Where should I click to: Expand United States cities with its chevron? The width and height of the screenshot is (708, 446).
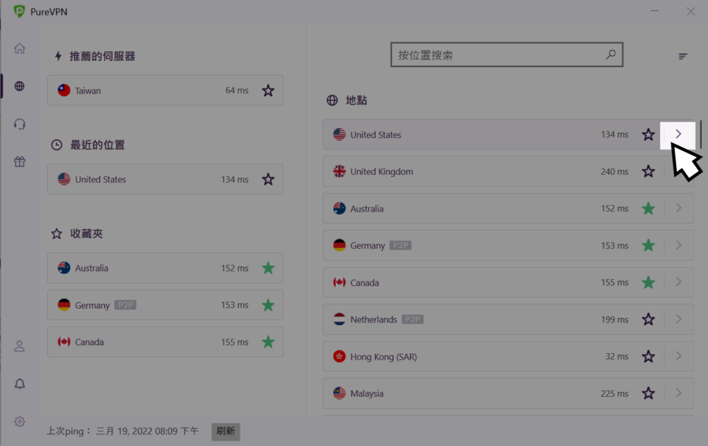coord(678,135)
